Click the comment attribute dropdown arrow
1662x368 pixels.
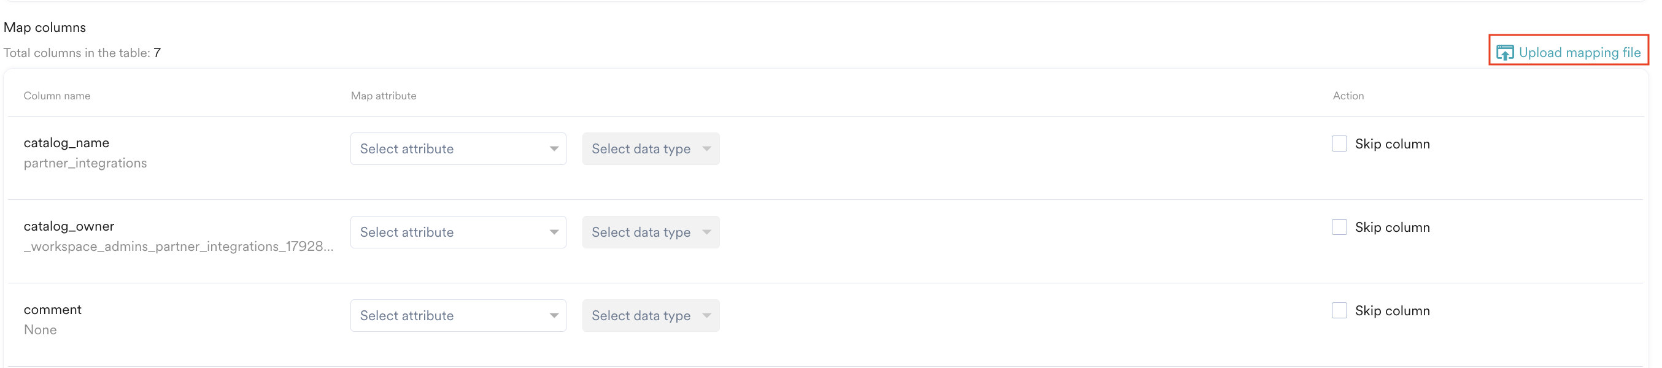[x=554, y=315]
